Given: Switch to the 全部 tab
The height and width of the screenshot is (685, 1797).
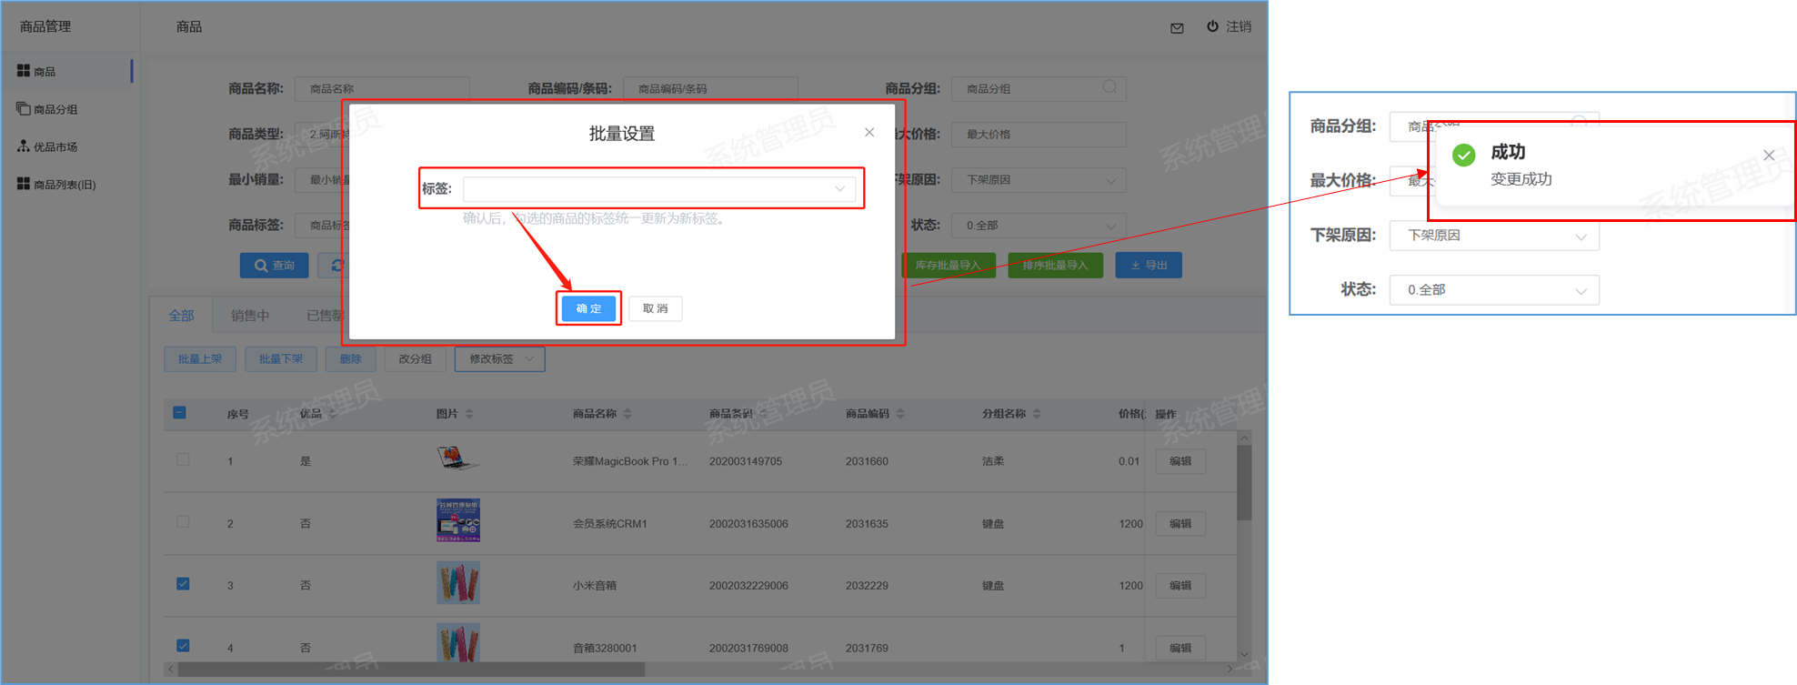Looking at the screenshot, I should tap(181, 316).
